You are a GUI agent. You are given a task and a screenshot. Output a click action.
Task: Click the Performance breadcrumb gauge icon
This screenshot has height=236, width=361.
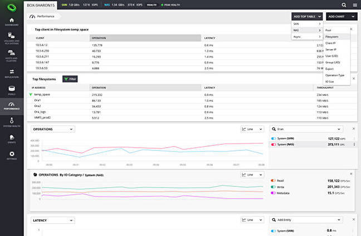point(32,16)
